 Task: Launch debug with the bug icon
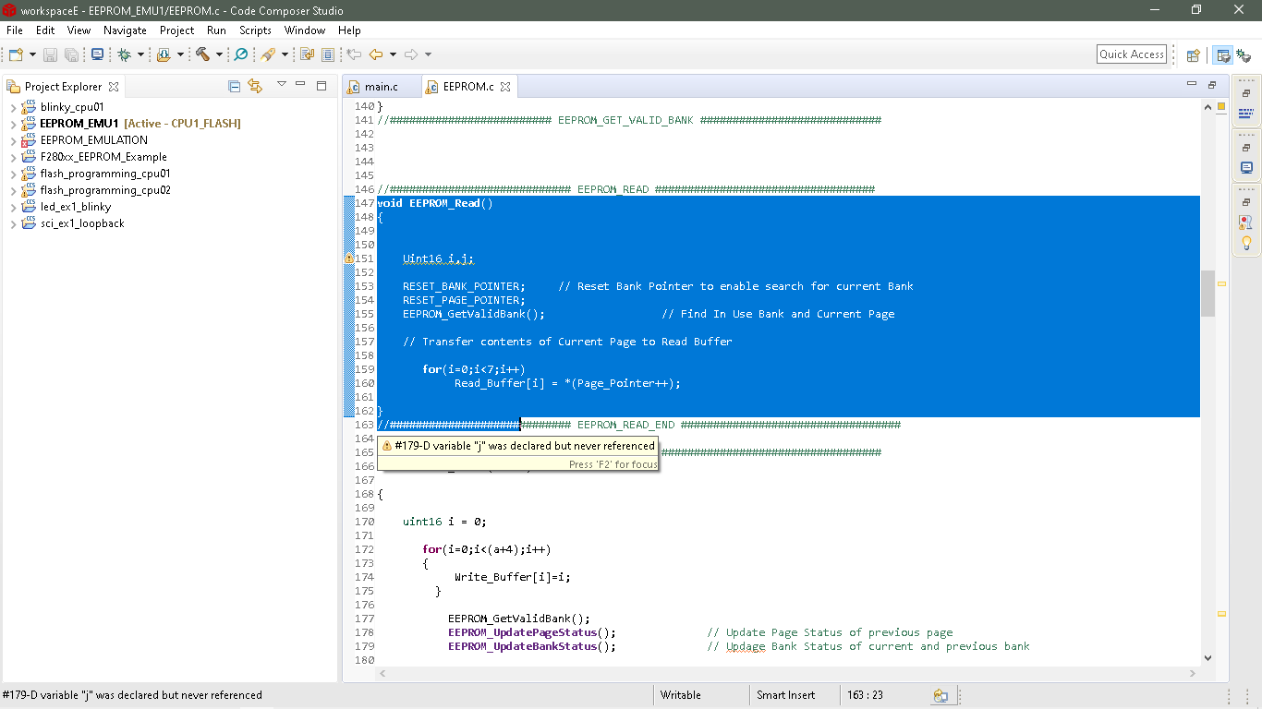click(123, 54)
